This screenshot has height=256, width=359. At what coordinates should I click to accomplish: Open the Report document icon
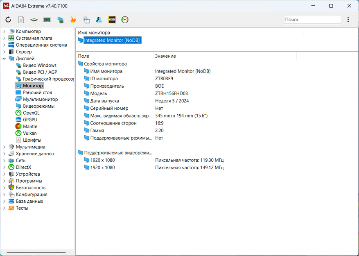21,20
